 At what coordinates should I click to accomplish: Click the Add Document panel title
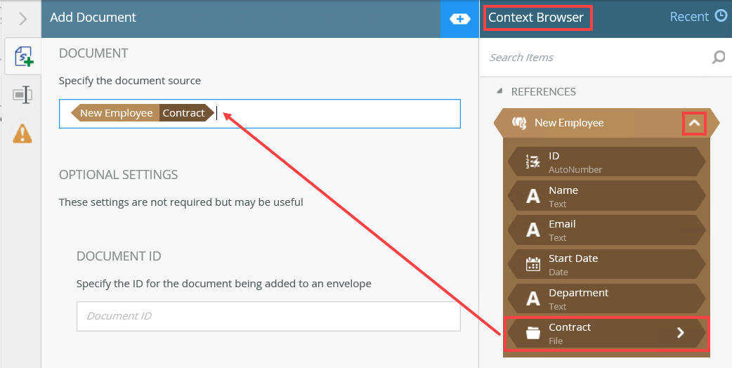(93, 18)
